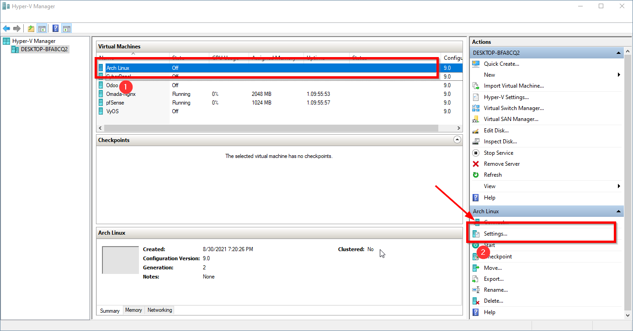Switch to the Memory tab
The image size is (633, 331).
pyautogui.click(x=133, y=310)
